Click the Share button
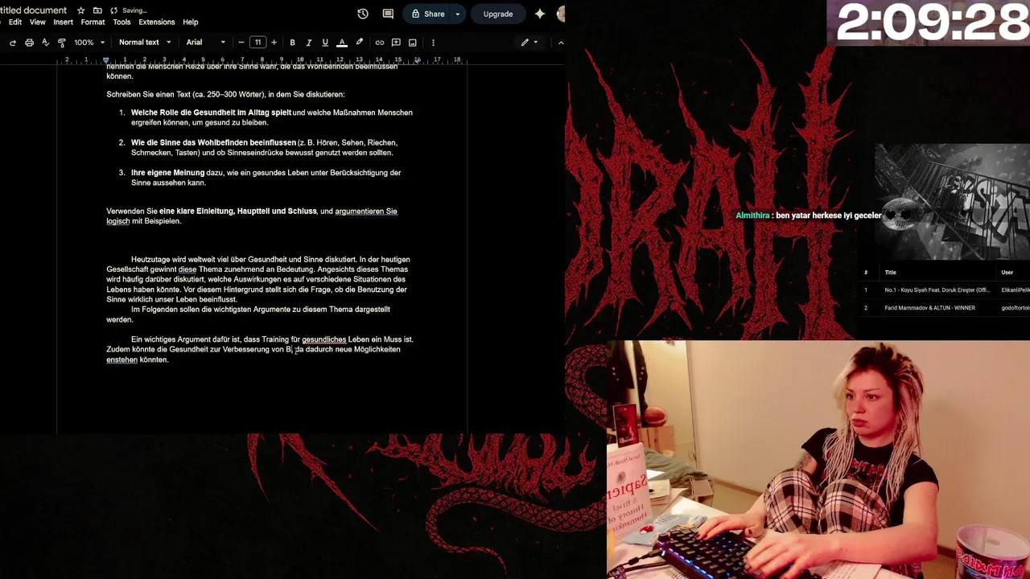Screen dimensions: 1030x579 coord(427,14)
